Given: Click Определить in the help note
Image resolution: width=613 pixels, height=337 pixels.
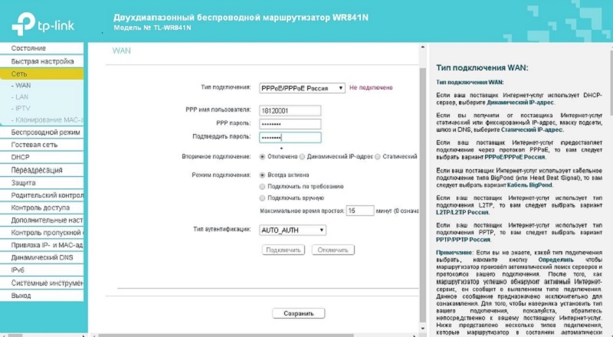Looking at the screenshot, I should tap(556, 260).
